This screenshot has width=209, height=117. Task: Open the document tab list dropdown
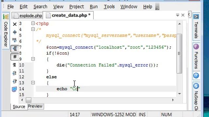[x=178, y=15]
